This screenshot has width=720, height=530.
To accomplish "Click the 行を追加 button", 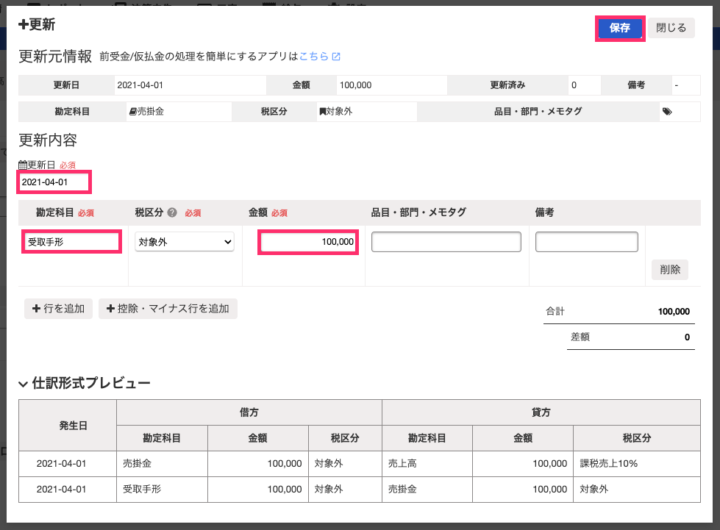I will (x=58, y=308).
